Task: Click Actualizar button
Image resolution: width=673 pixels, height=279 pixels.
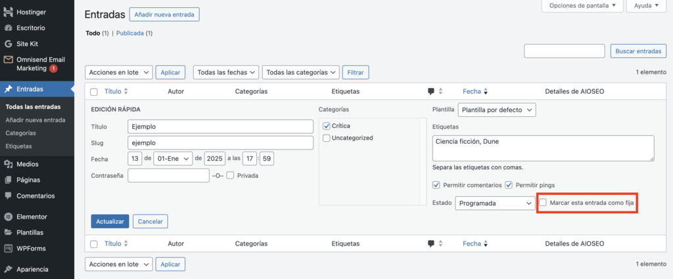Action: 110,222
